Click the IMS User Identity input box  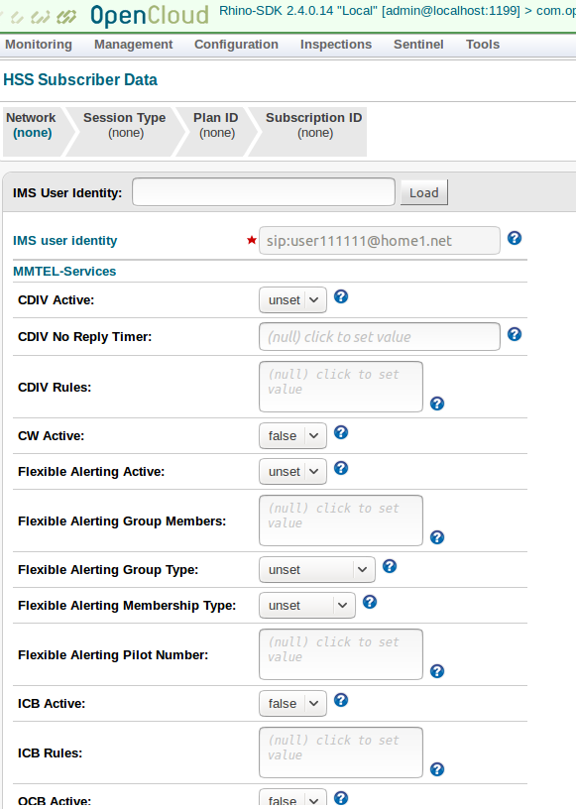[263, 192]
